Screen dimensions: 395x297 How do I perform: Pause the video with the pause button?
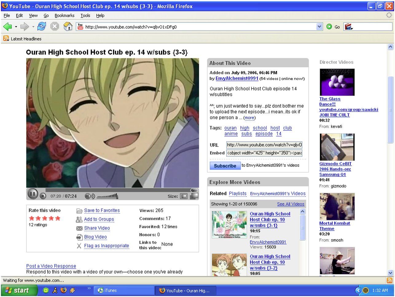click(33, 194)
